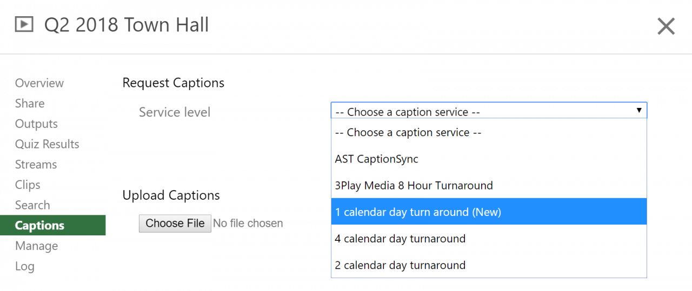Select 4 calendar day turnaround option
This screenshot has height=291, width=692.
(x=400, y=239)
